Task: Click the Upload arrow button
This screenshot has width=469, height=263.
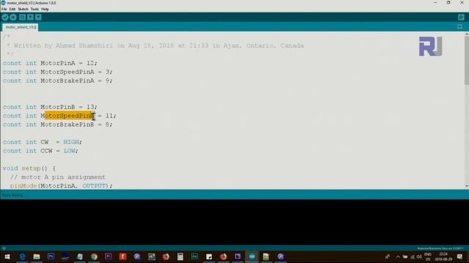Action: [x=13, y=18]
